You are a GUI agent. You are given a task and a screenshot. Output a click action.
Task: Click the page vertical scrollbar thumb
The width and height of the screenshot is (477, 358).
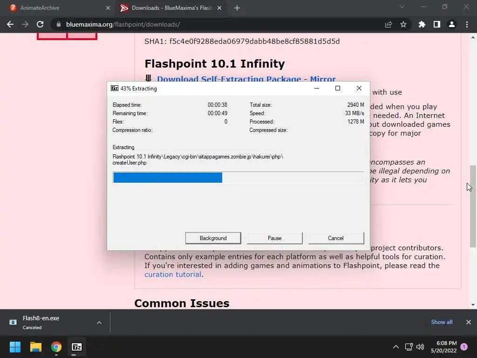point(473,206)
